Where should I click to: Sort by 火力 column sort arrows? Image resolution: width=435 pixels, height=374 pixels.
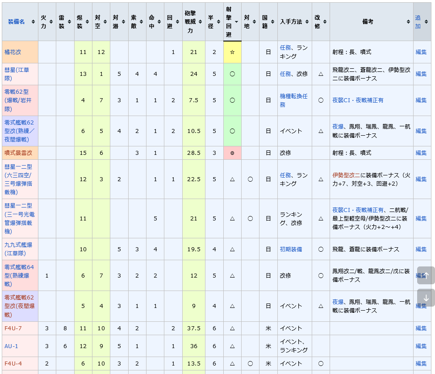click(51, 22)
